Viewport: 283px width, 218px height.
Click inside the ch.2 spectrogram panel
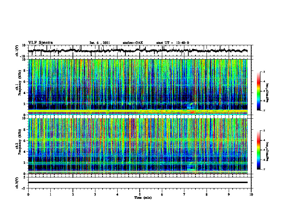pyautogui.click(x=138, y=146)
